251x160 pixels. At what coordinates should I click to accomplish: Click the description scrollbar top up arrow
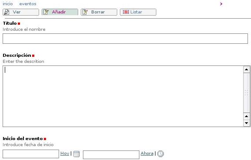click(247, 69)
